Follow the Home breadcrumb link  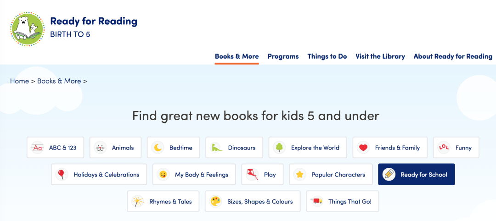point(19,81)
